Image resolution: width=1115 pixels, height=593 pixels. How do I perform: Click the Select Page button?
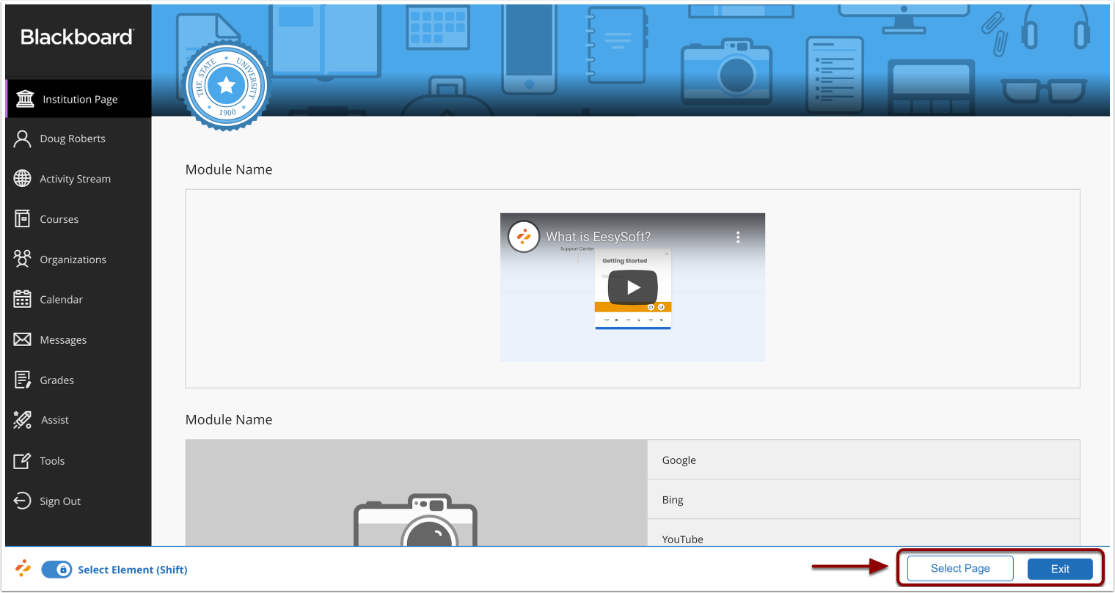click(x=959, y=568)
